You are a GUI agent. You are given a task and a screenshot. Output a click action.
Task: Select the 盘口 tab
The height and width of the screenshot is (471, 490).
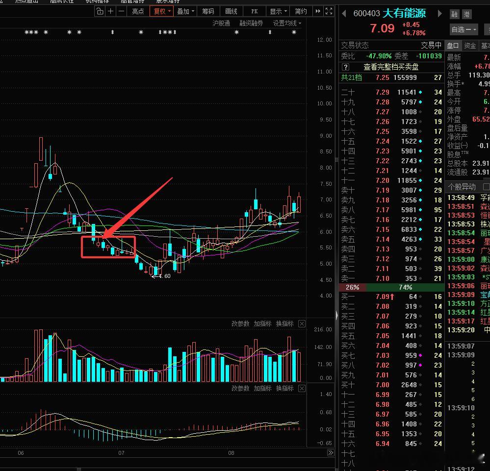pyautogui.click(x=453, y=46)
